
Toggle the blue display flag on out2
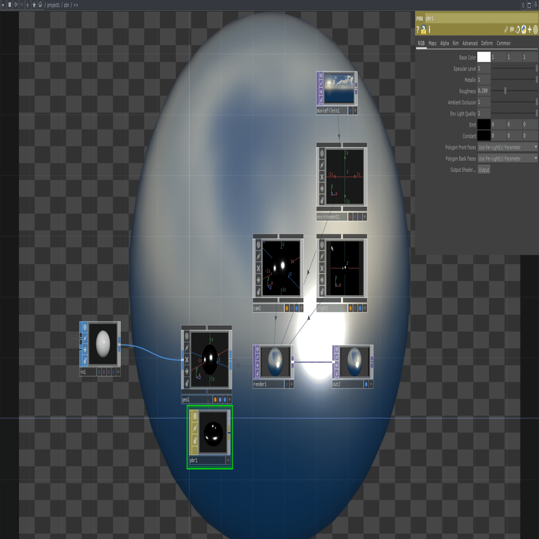366,384
